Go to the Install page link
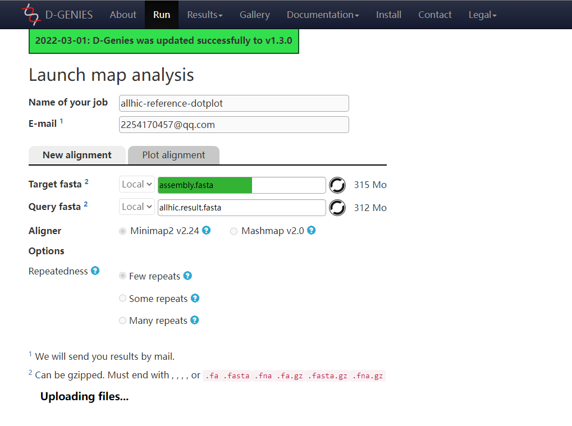Viewport: 572px width, 426px height. click(x=388, y=15)
